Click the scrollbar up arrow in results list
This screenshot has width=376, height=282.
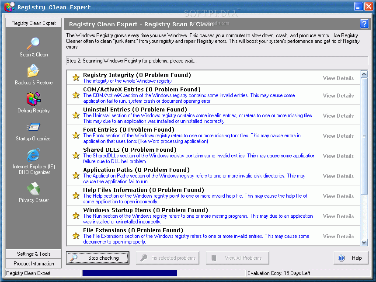pyautogui.click(x=364, y=74)
